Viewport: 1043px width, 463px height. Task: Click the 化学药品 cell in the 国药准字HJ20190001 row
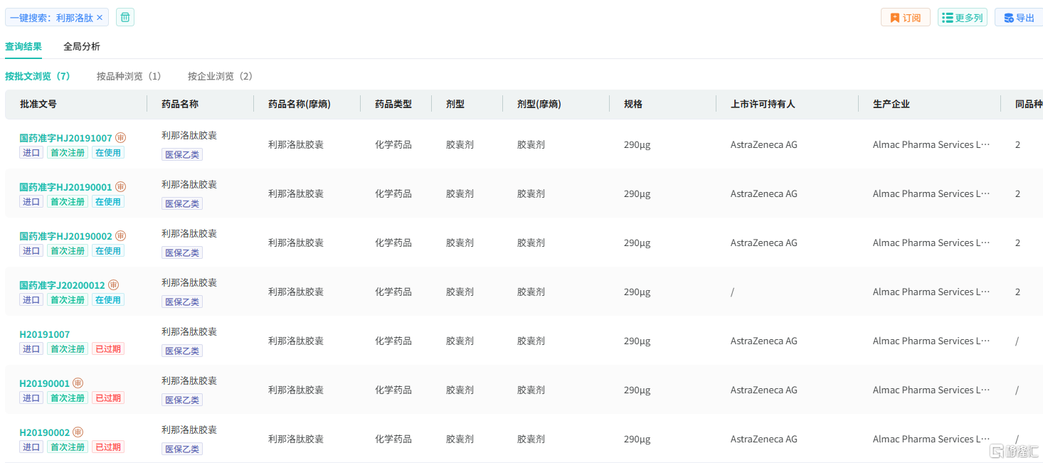(393, 193)
